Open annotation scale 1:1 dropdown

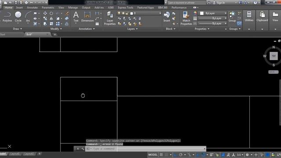coord(240,154)
